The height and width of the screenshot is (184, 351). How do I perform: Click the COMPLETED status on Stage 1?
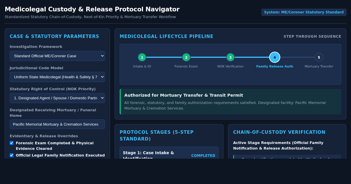[203, 156]
